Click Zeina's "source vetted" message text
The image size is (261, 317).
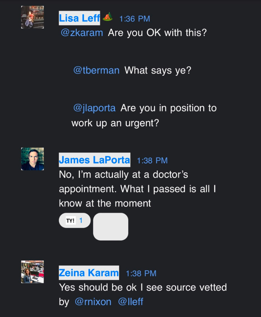pyautogui.click(x=142, y=287)
